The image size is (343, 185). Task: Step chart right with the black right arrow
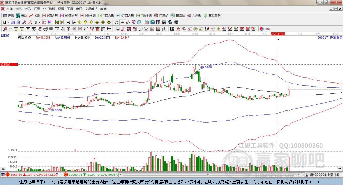(x=74, y=22)
